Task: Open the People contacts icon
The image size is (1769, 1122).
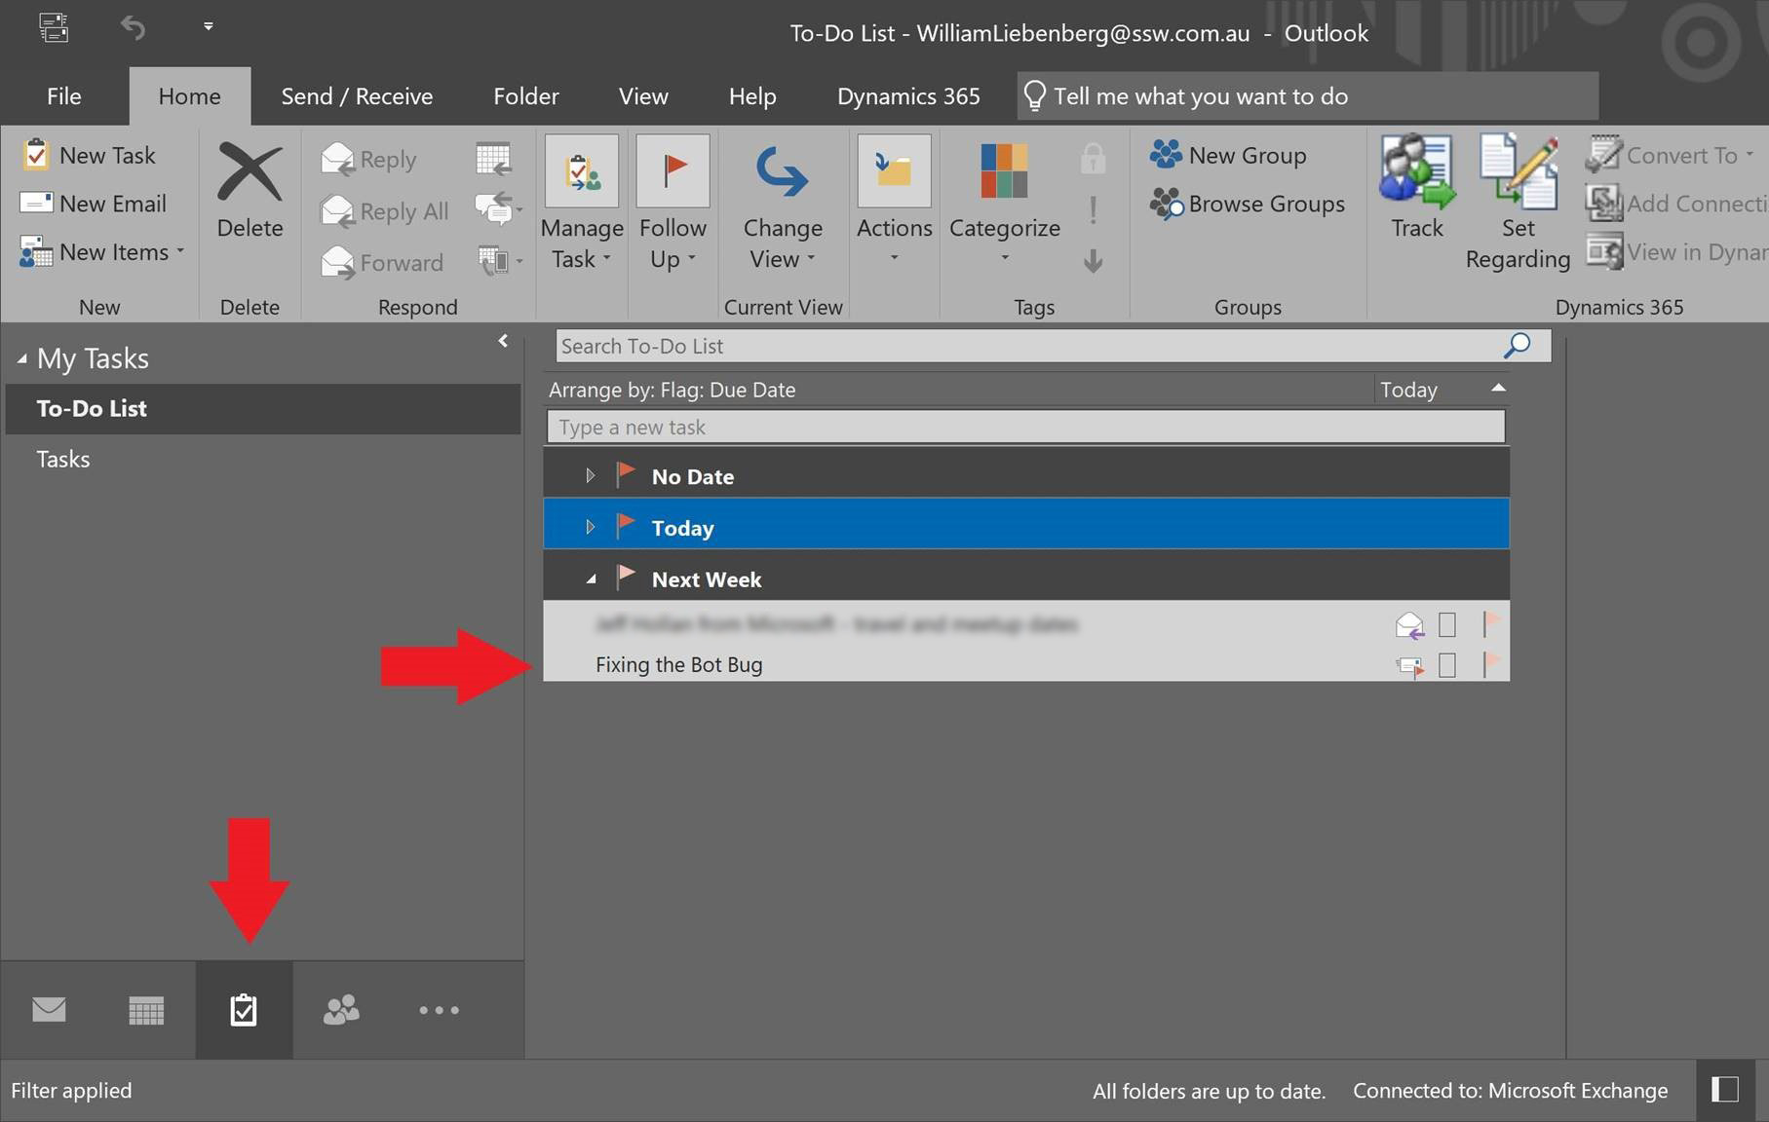Action: click(341, 1010)
